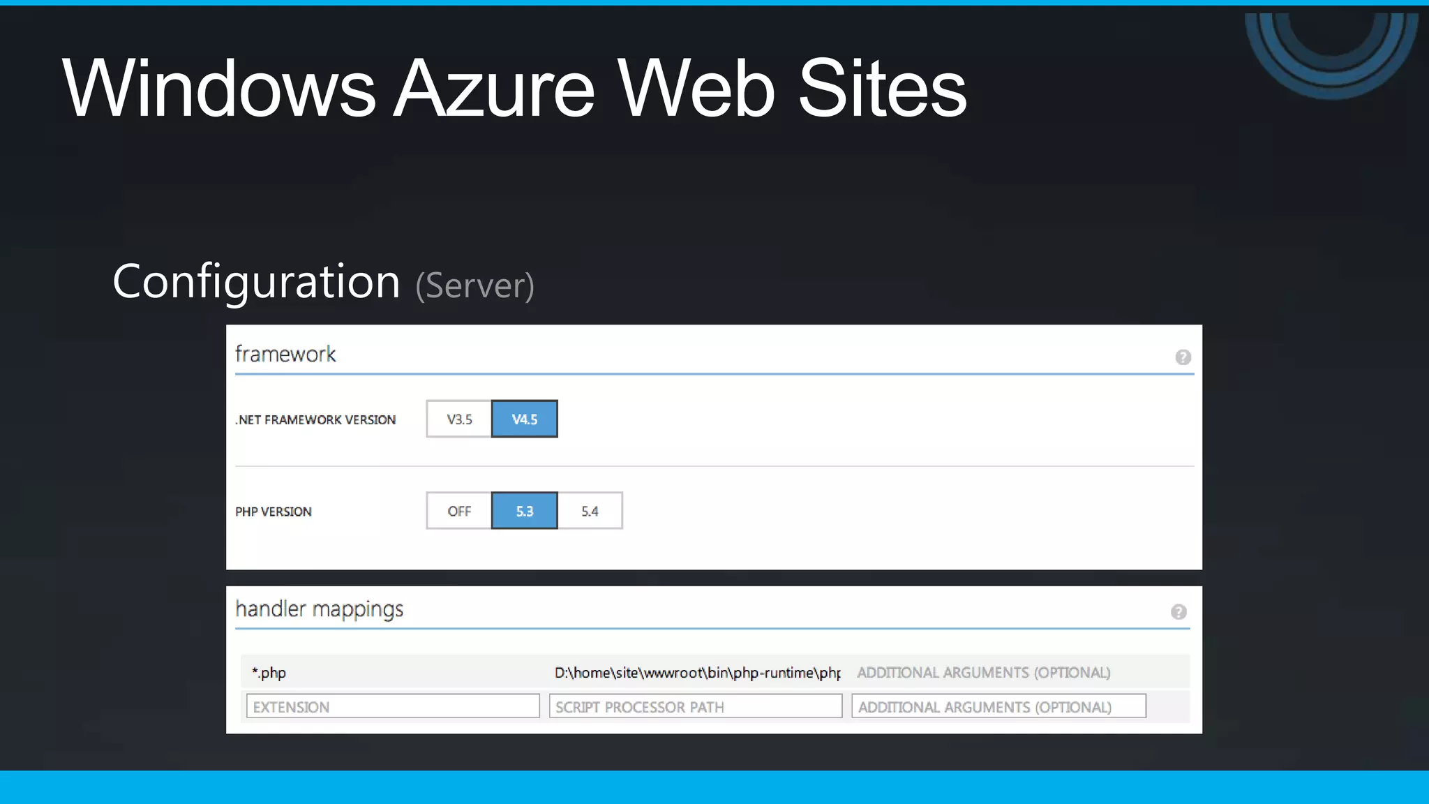Image resolution: width=1429 pixels, height=804 pixels.
Task: Select .NET Framework version V4.5
Action: pyautogui.click(x=525, y=419)
